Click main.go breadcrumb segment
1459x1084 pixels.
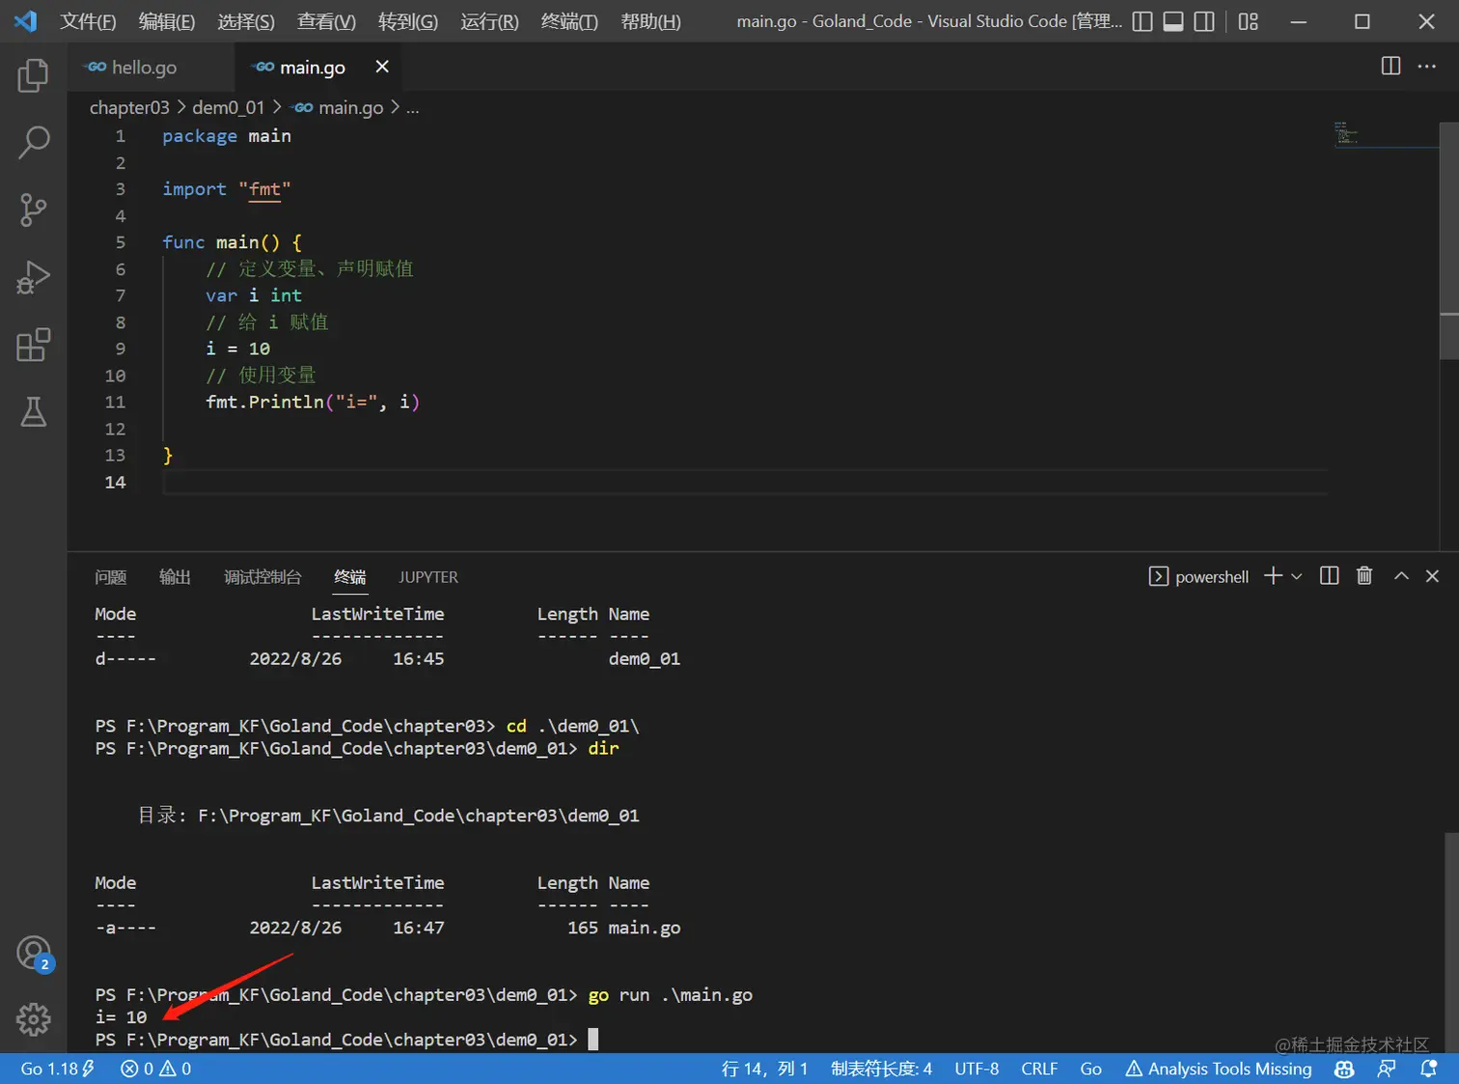click(339, 107)
